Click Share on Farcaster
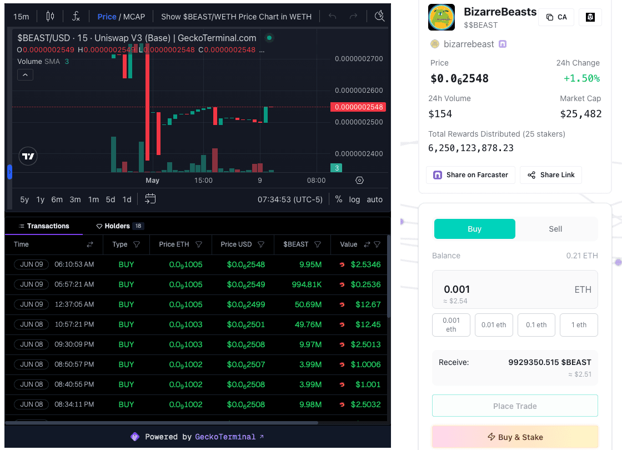Image resolution: width=622 pixels, height=450 pixels. click(x=470, y=175)
